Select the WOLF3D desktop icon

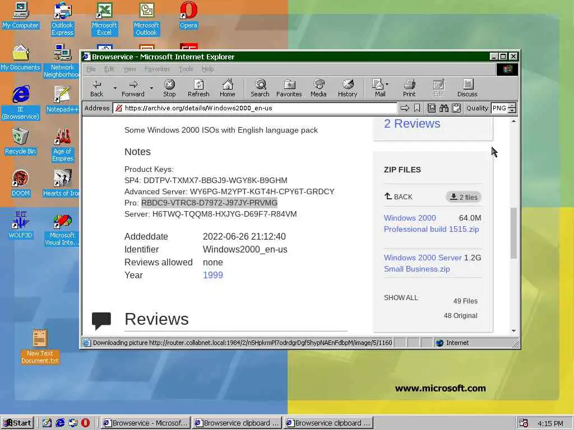20,225
